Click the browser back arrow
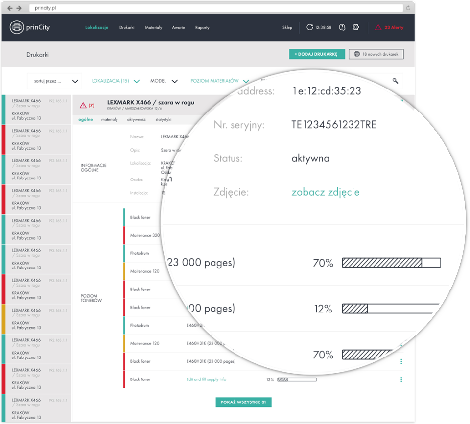 pyautogui.click(x=10, y=8)
